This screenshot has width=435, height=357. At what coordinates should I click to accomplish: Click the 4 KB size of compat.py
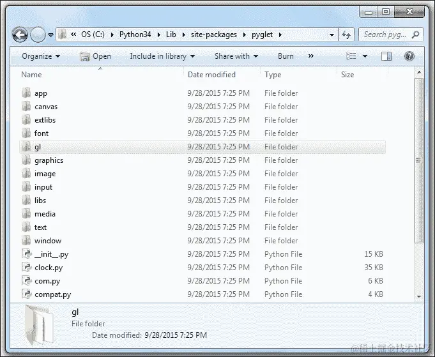point(376,294)
